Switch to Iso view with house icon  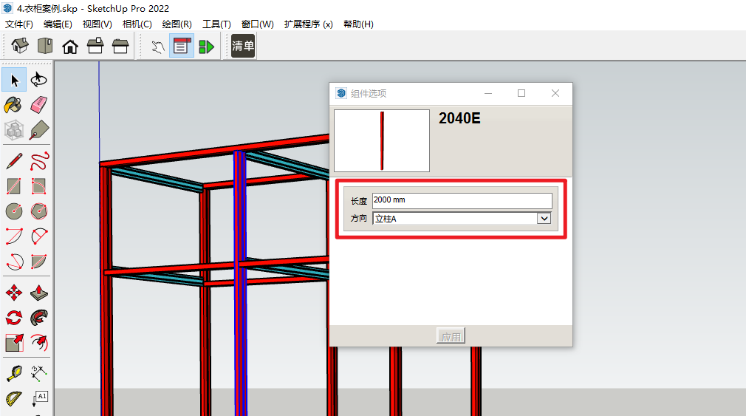point(20,47)
